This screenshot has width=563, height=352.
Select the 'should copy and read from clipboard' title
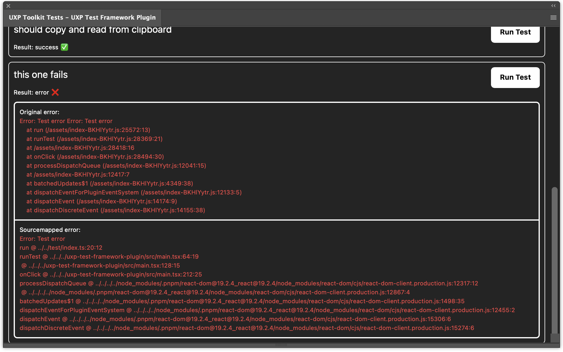(x=93, y=29)
